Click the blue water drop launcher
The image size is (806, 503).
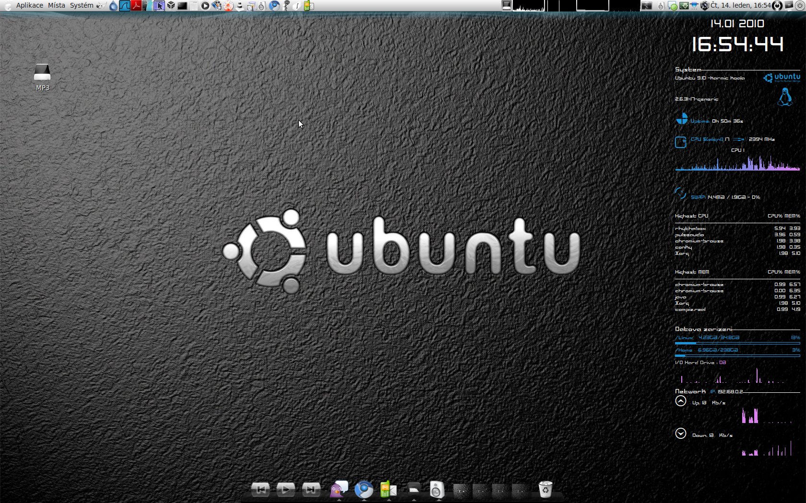pos(113,6)
